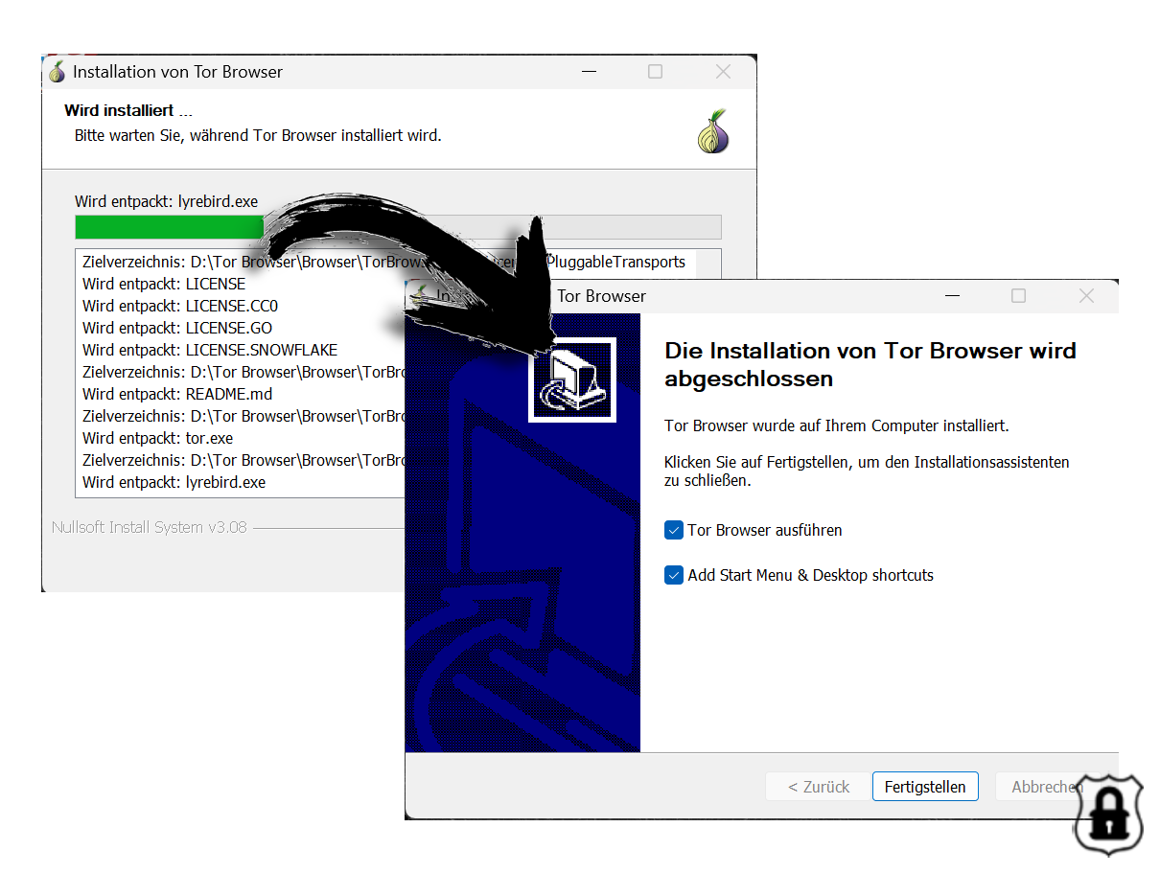This screenshot has width=1160, height=873.
Task: Select log line 'Wird entpackt: tor.exe'
Action: (157, 438)
